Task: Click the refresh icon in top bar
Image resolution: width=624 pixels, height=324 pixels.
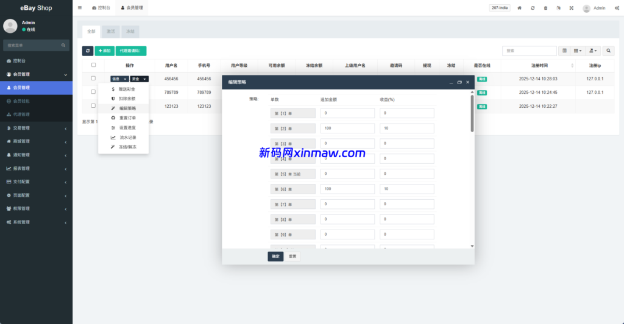Action: coord(533,8)
